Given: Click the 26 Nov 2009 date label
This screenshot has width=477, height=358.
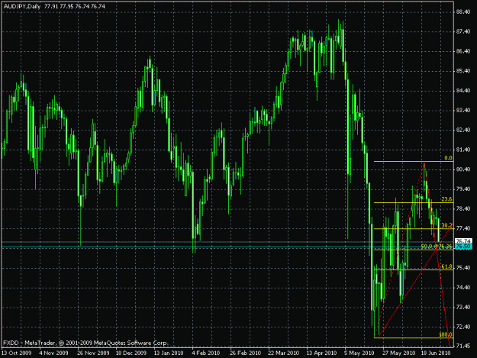Looking at the screenshot, I should (x=93, y=353).
